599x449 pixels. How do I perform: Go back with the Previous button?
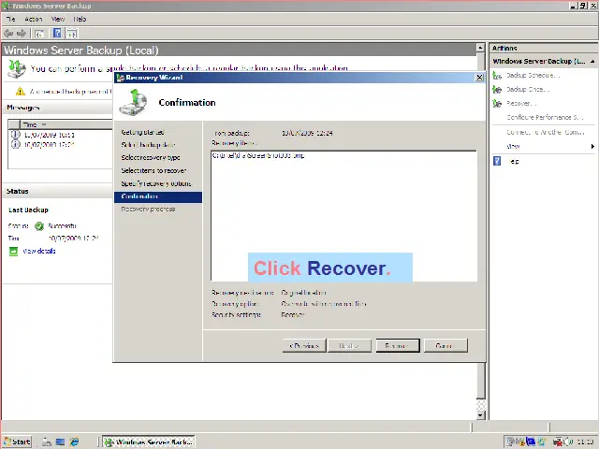click(304, 345)
